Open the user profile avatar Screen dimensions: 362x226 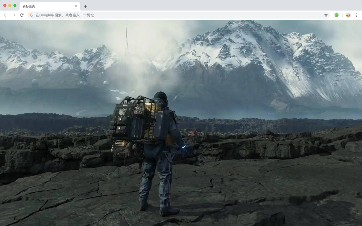pyautogui.click(x=348, y=15)
